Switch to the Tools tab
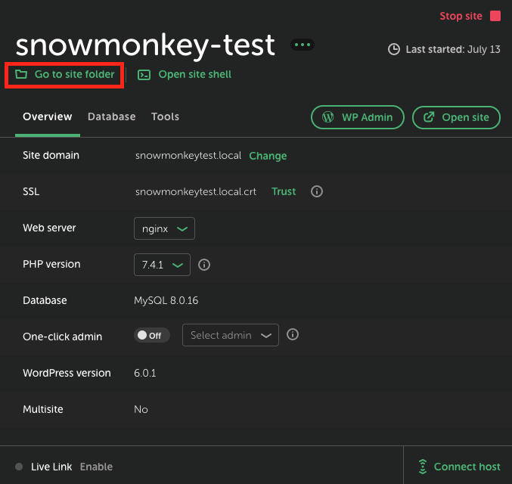The height and width of the screenshot is (484, 512). coord(165,116)
